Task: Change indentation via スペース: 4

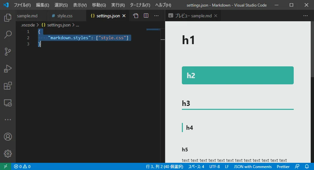Action: tap(196, 166)
